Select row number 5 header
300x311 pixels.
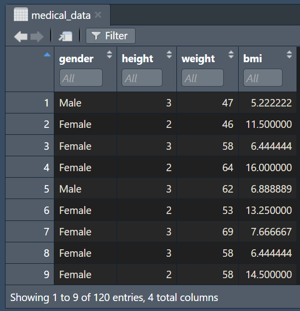29,189
